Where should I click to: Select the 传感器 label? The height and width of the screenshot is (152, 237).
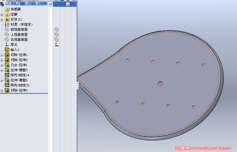16,9
